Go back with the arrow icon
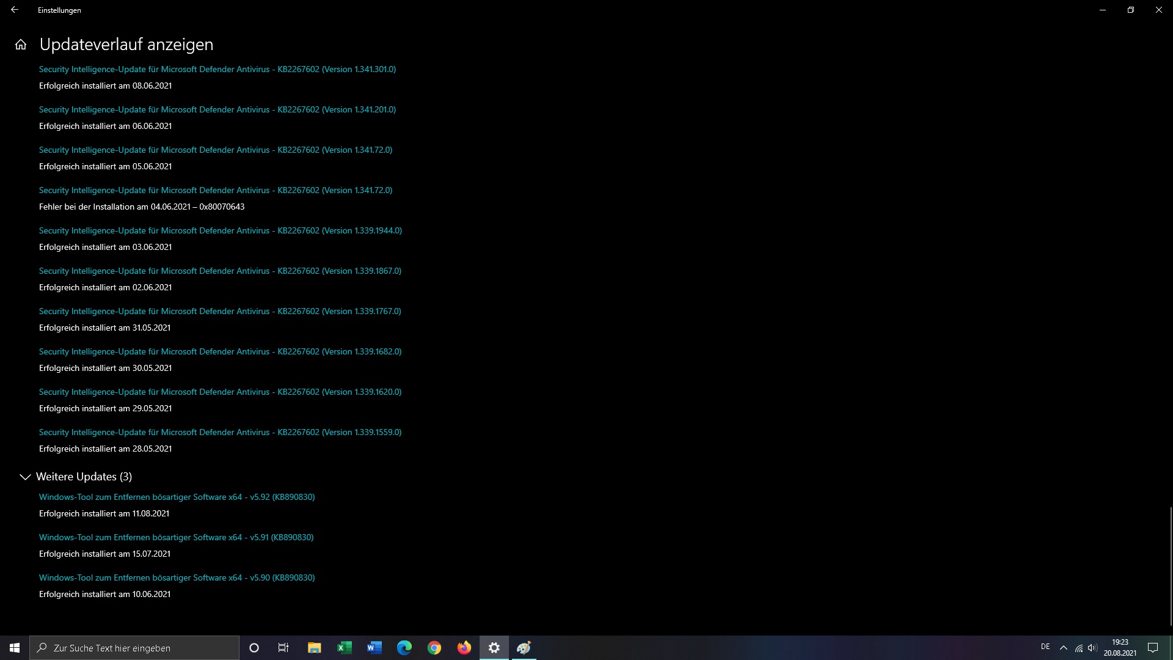 15,10
